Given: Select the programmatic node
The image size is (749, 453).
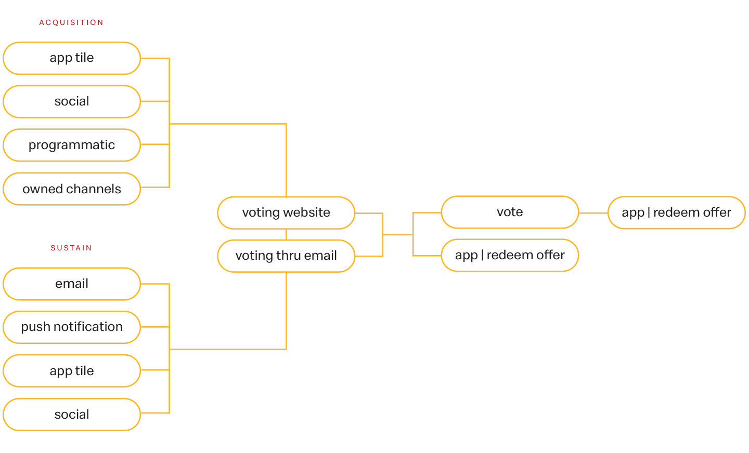Looking at the screenshot, I should (x=72, y=145).
